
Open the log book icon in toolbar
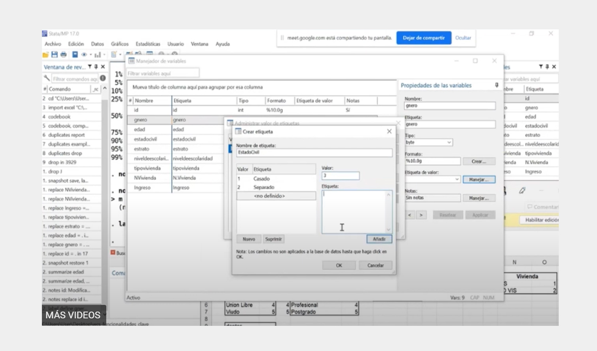click(75, 55)
